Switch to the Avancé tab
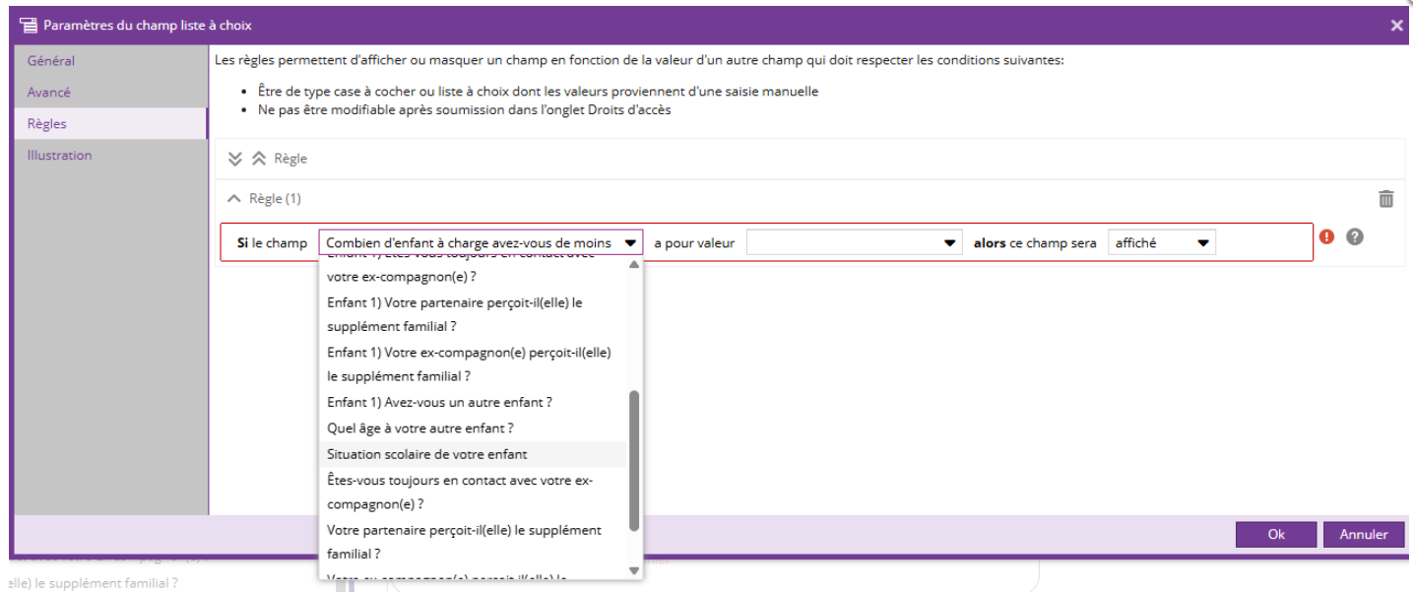Viewport: 1413px width, 593px height. tap(49, 93)
